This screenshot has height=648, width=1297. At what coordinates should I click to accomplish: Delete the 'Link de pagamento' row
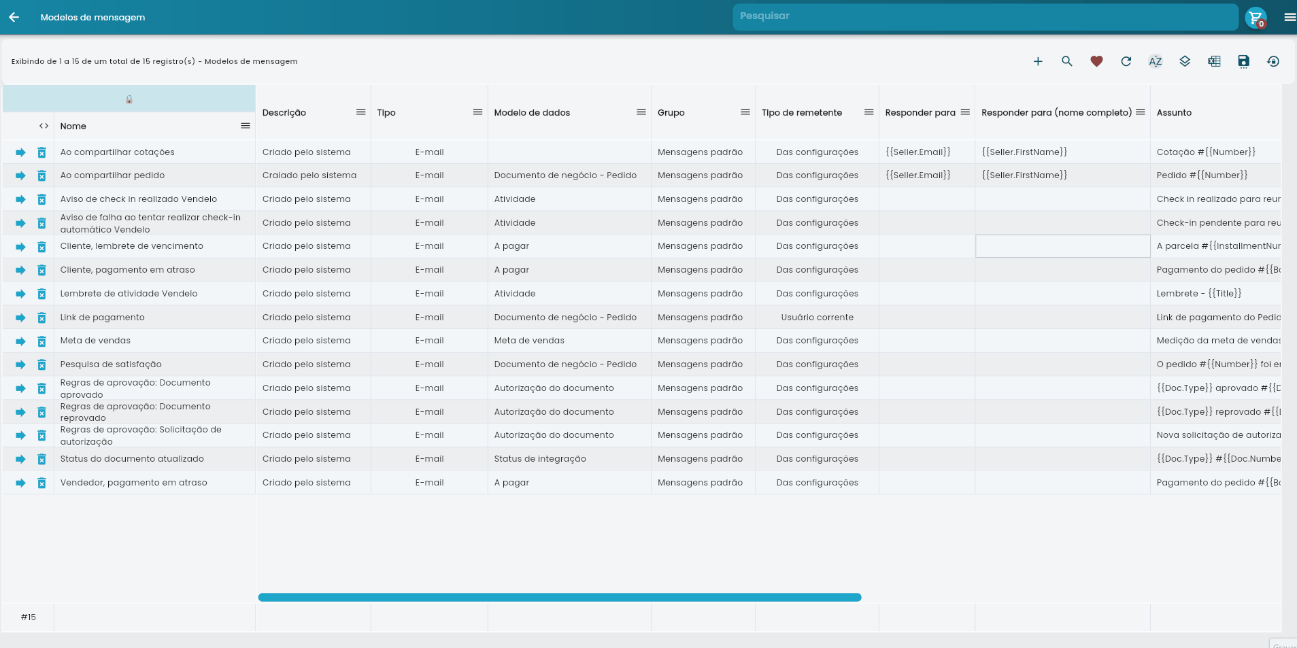(x=41, y=318)
